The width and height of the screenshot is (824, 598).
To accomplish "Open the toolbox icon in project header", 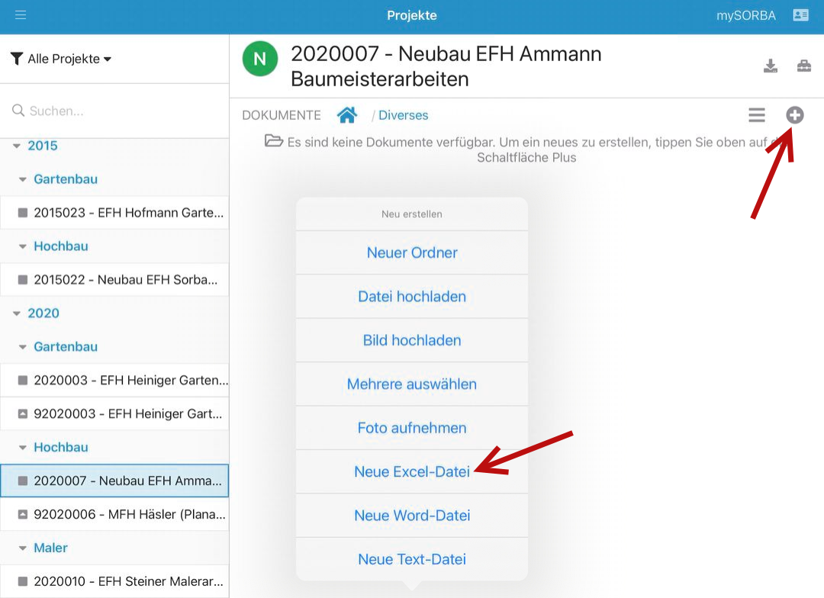I will tap(804, 66).
